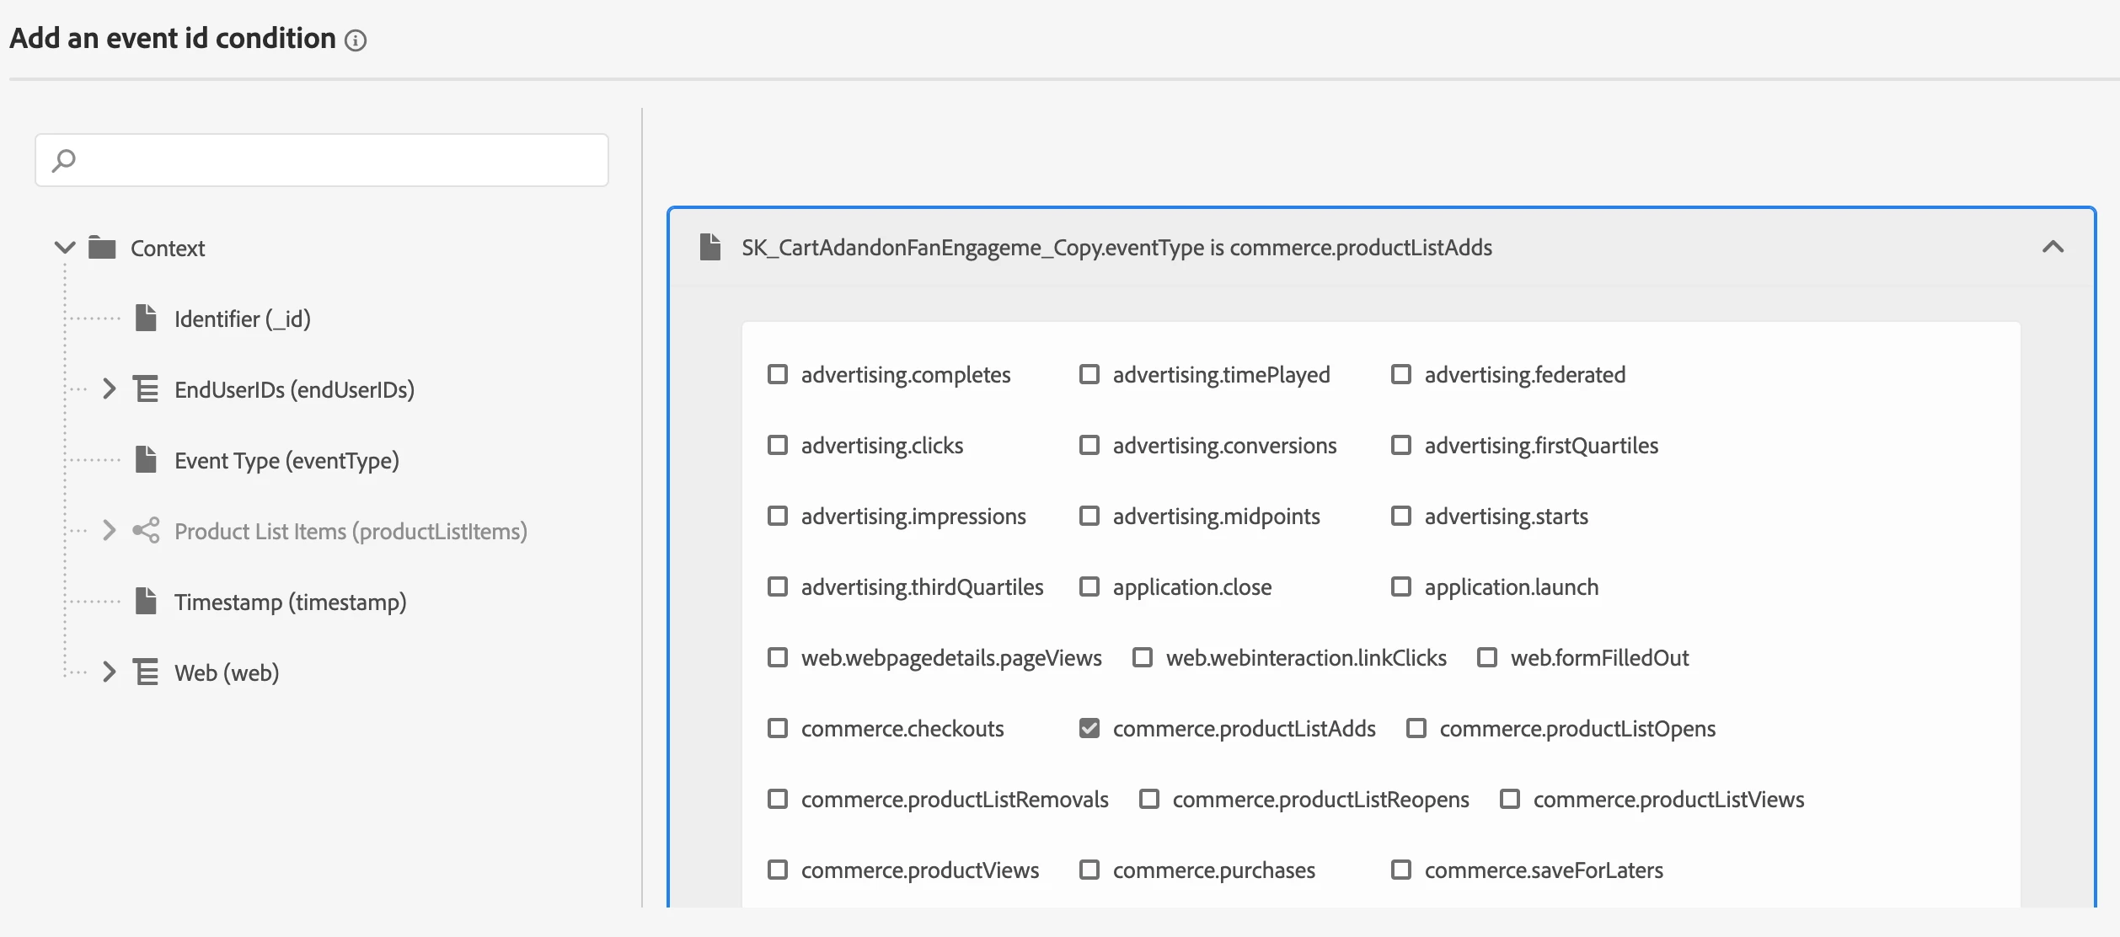Click the Identifier (_id) file icon

tap(146, 319)
